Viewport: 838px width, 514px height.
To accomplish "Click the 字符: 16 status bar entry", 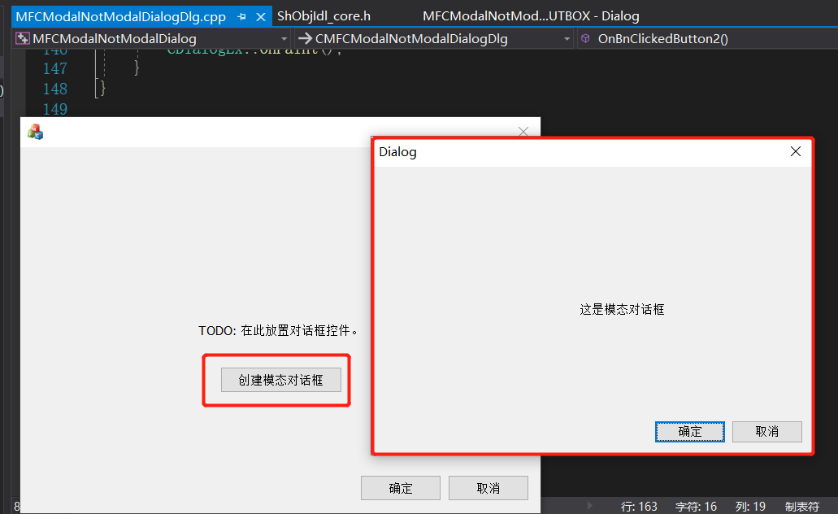I will tap(696, 507).
